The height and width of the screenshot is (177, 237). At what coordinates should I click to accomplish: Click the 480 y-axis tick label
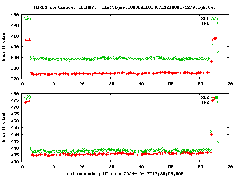pyautogui.click(x=15, y=94)
